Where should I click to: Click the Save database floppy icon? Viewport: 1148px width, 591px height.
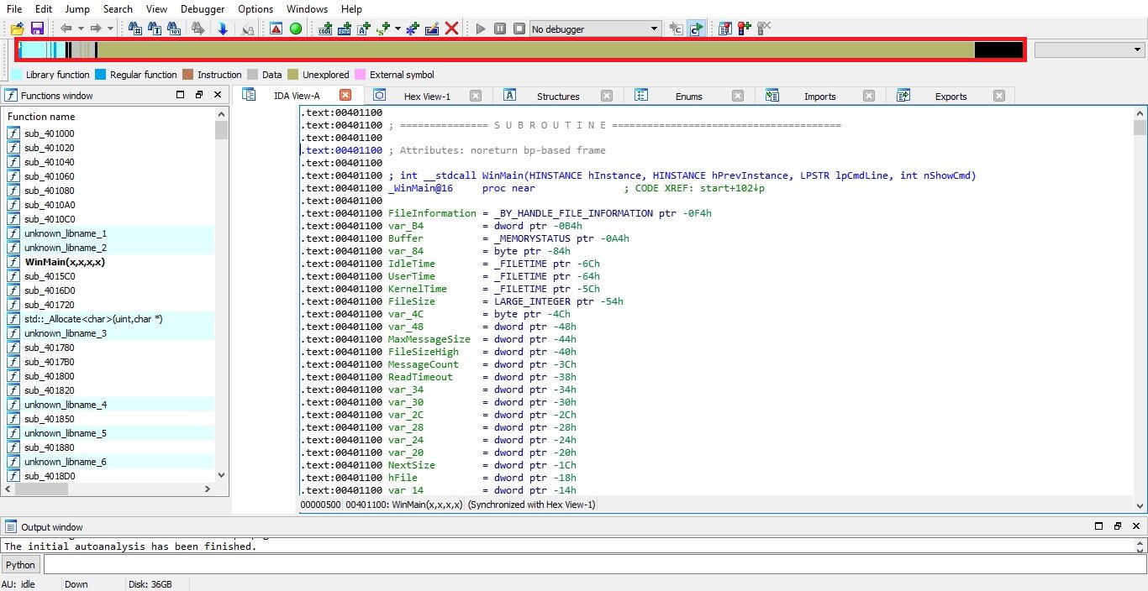36,29
